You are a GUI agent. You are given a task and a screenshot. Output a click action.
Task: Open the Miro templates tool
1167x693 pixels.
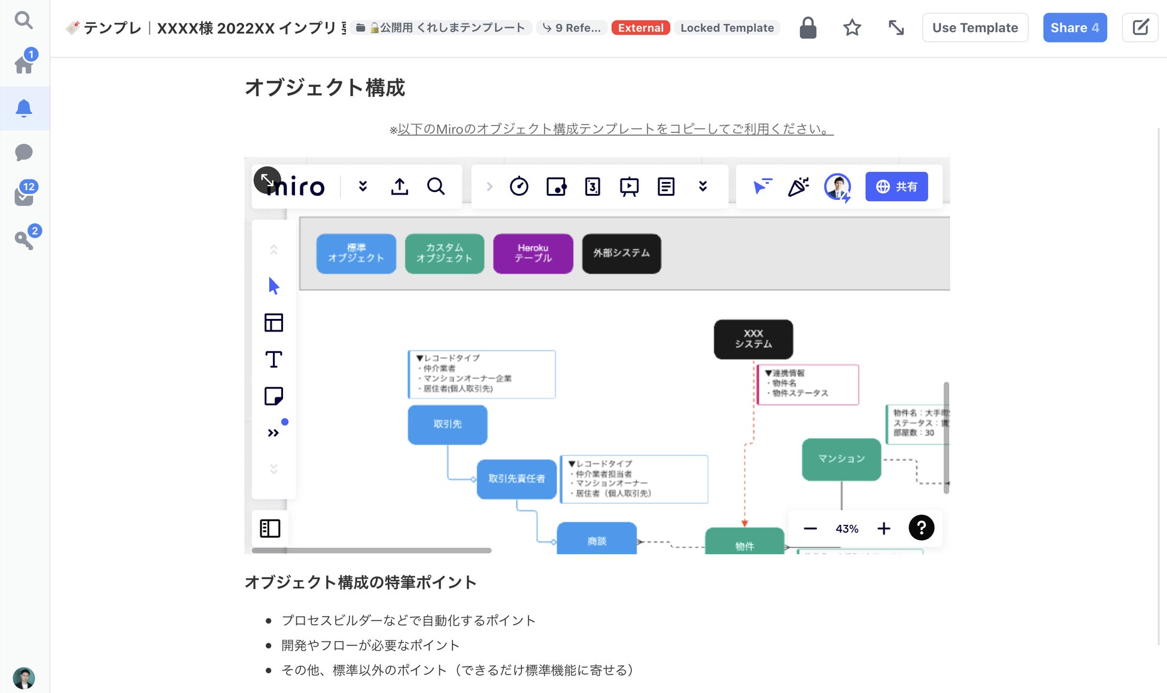click(x=273, y=323)
